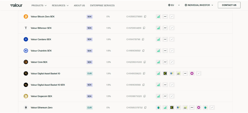Open Valour Bittensor SEK product

(x=41, y=28)
